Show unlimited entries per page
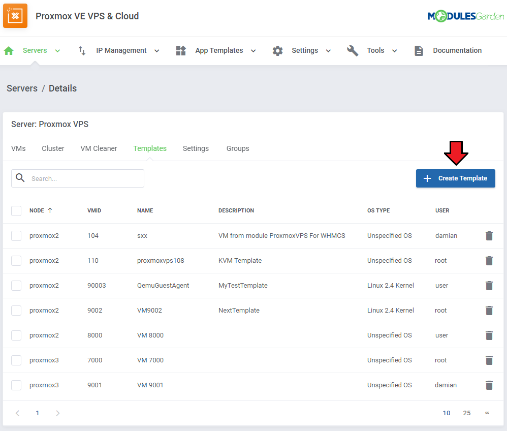Image resolution: width=507 pixels, height=431 pixels. (x=487, y=413)
